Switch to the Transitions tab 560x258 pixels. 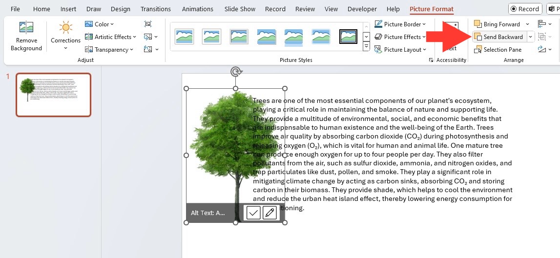click(156, 9)
